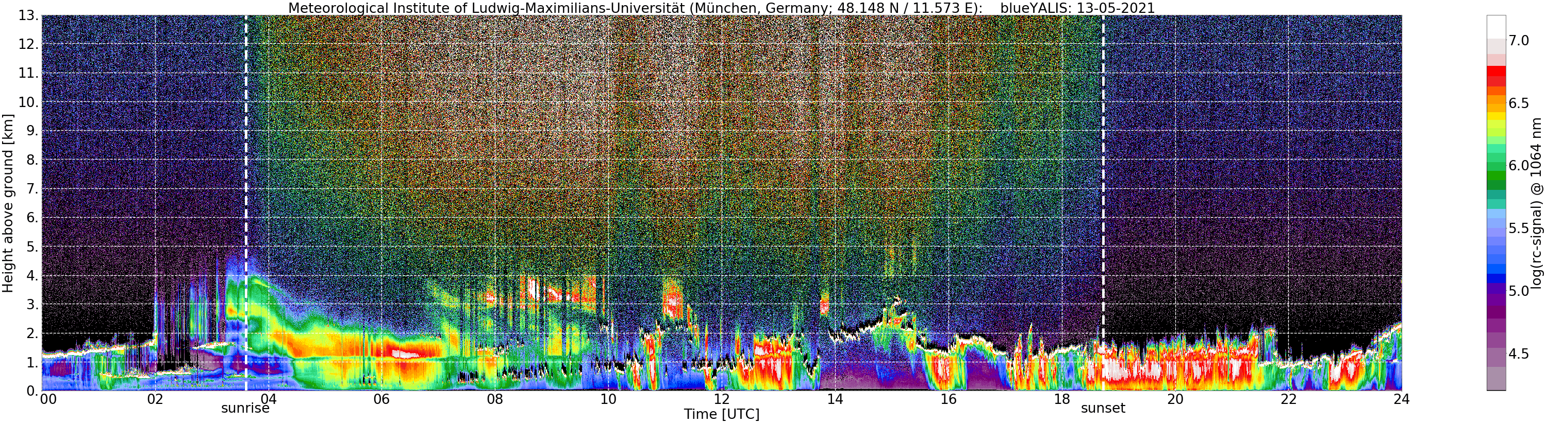
Task: Click the 'sunset' label below the axis
Action: pos(1103,409)
